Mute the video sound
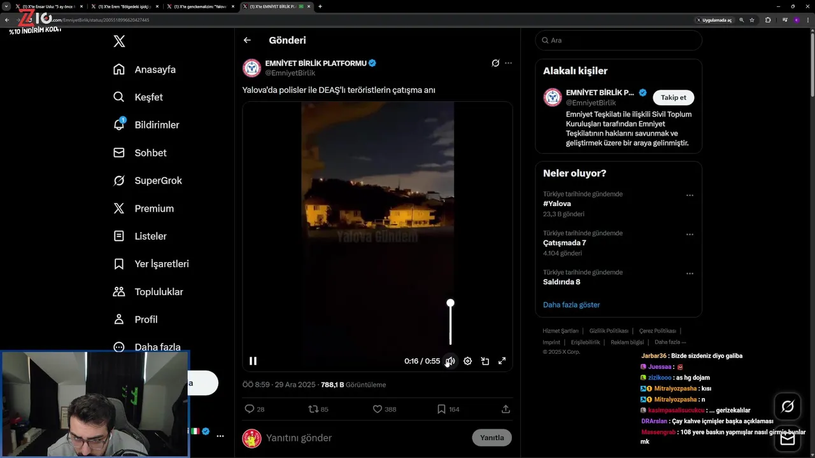This screenshot has height=458, width=815. pyautogui.click(x=450, y=361)
